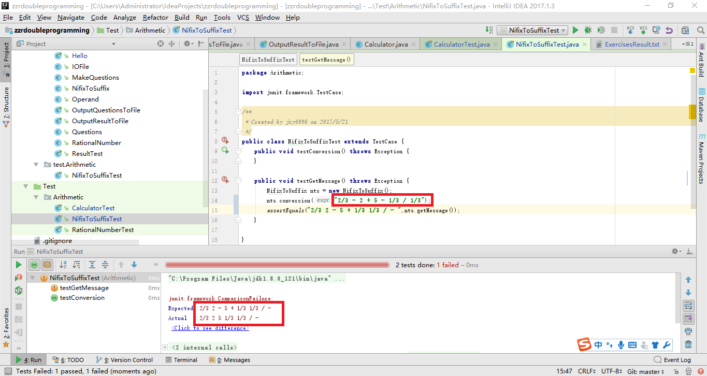Screen dimensions: 707x376
Task: Click run gutter icon beside testConversion
Action: 225,151
